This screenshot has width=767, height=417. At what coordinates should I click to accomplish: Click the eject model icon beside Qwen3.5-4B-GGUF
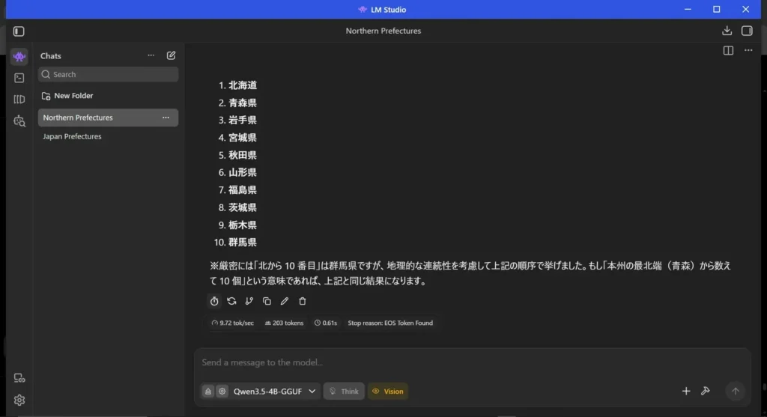pyautogui.click(x=208, y=392)
